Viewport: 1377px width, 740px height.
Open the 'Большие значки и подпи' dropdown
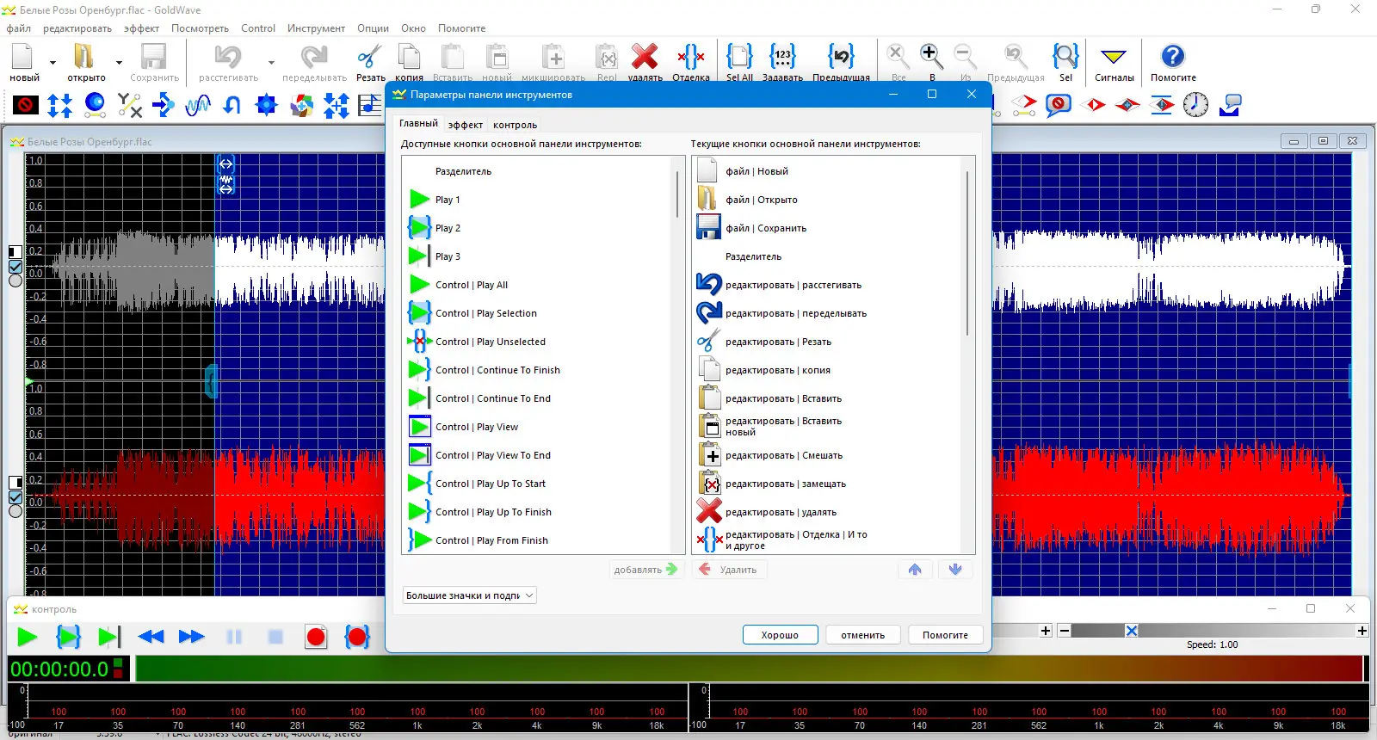pyautogui.click(x=470, y=595)
